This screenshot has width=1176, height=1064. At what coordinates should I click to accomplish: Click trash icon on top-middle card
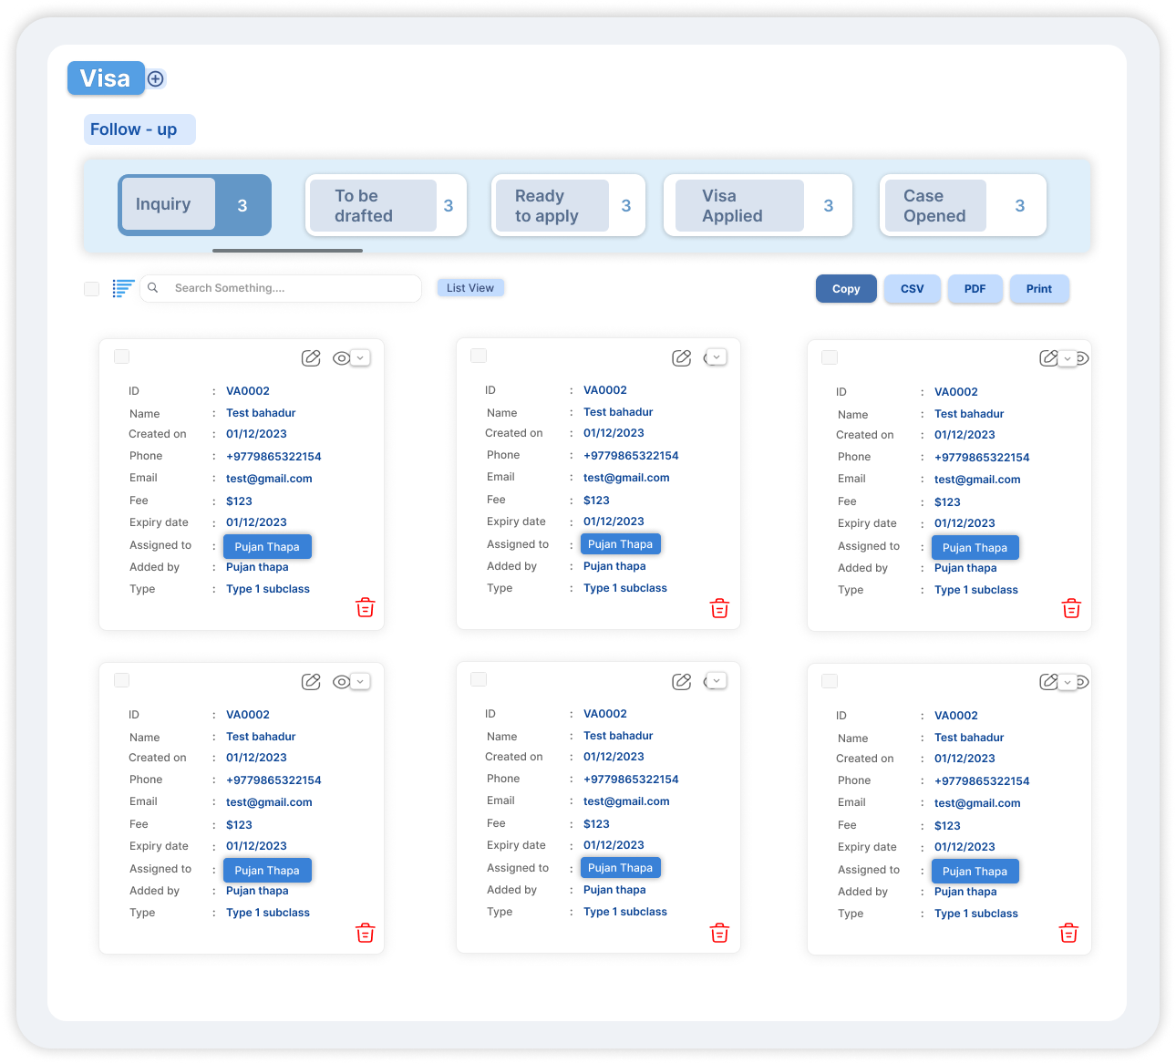[719, 608]
